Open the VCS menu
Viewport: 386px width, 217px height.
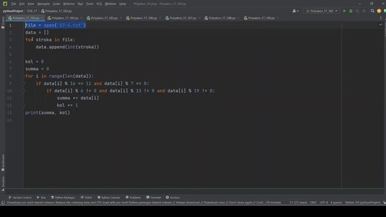click(x=99, y=4)
